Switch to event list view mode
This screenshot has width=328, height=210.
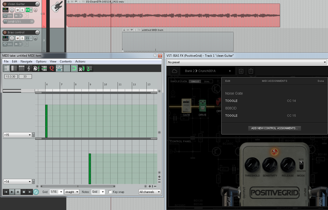click(21, 68)
